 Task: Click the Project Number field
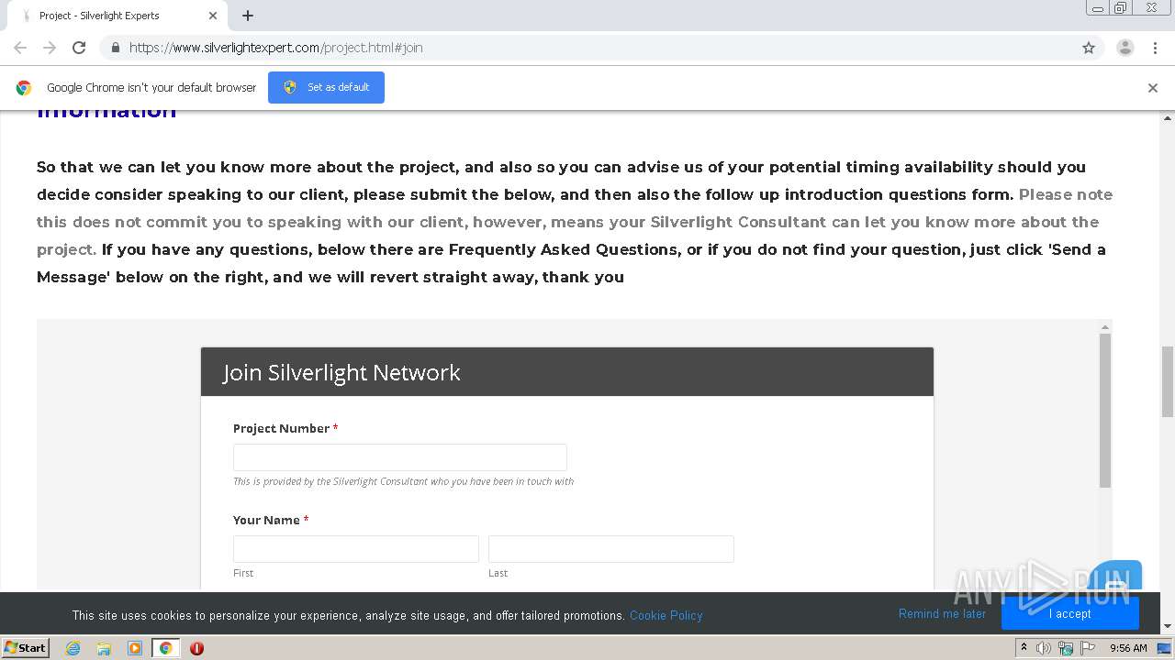click(400, 457)
